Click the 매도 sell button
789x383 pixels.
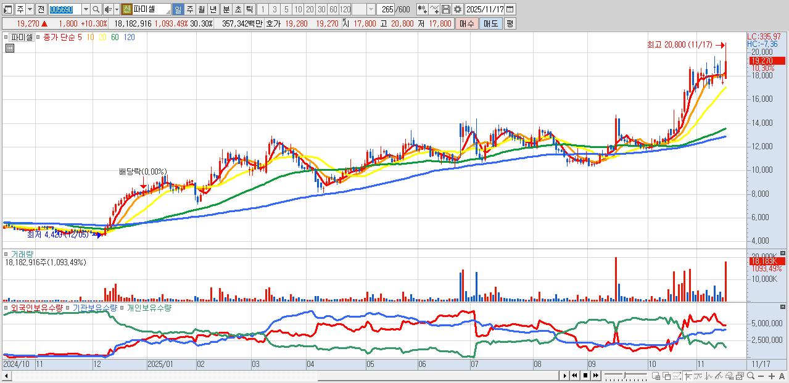click(x=490, y=23)
